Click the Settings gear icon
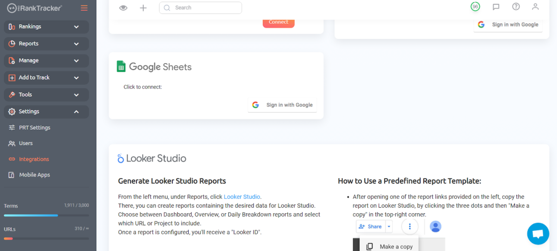557x251 pixels. [x=12, y=112]
